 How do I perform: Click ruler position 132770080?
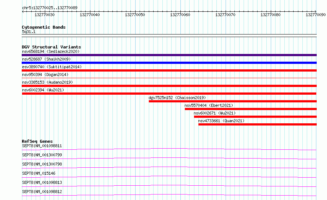click(270, 15)
